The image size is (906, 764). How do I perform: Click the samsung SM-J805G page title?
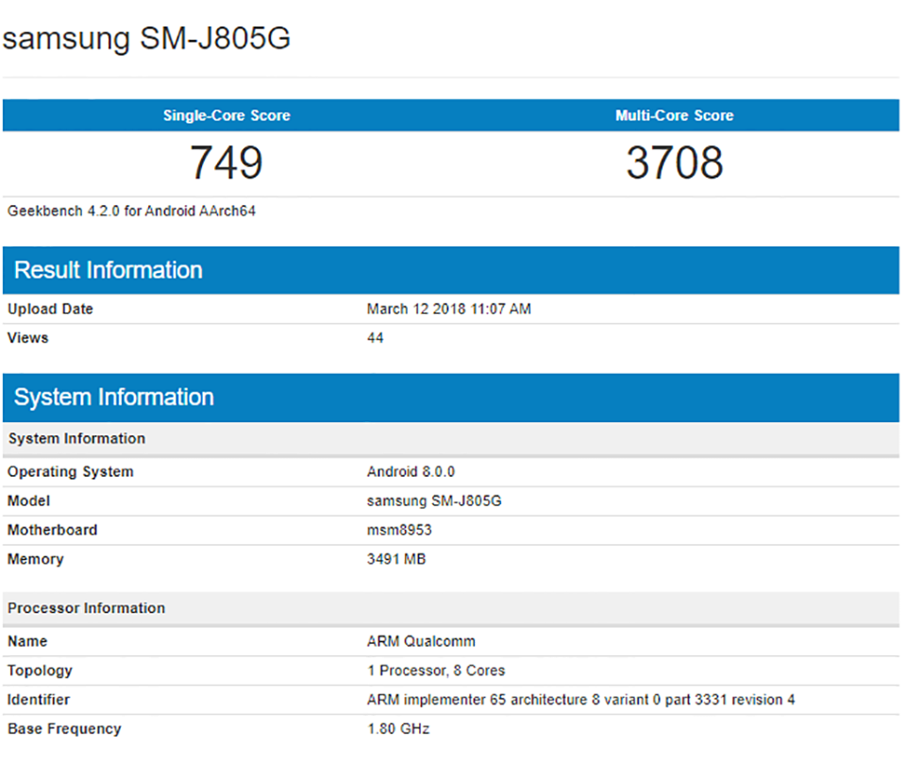[x=146, y=39]
